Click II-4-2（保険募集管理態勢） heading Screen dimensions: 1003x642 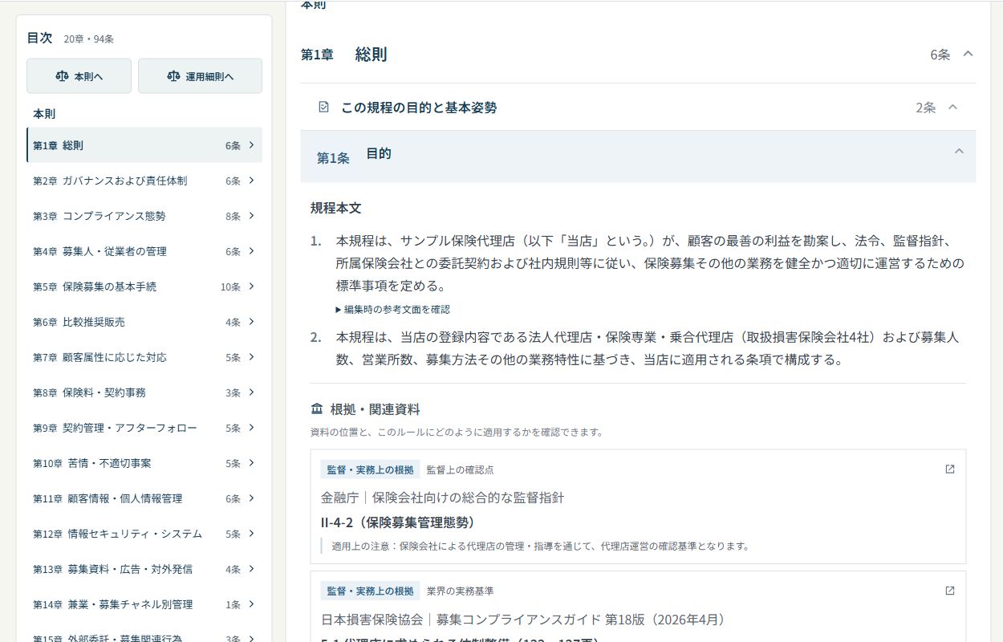tap(399, 522)
